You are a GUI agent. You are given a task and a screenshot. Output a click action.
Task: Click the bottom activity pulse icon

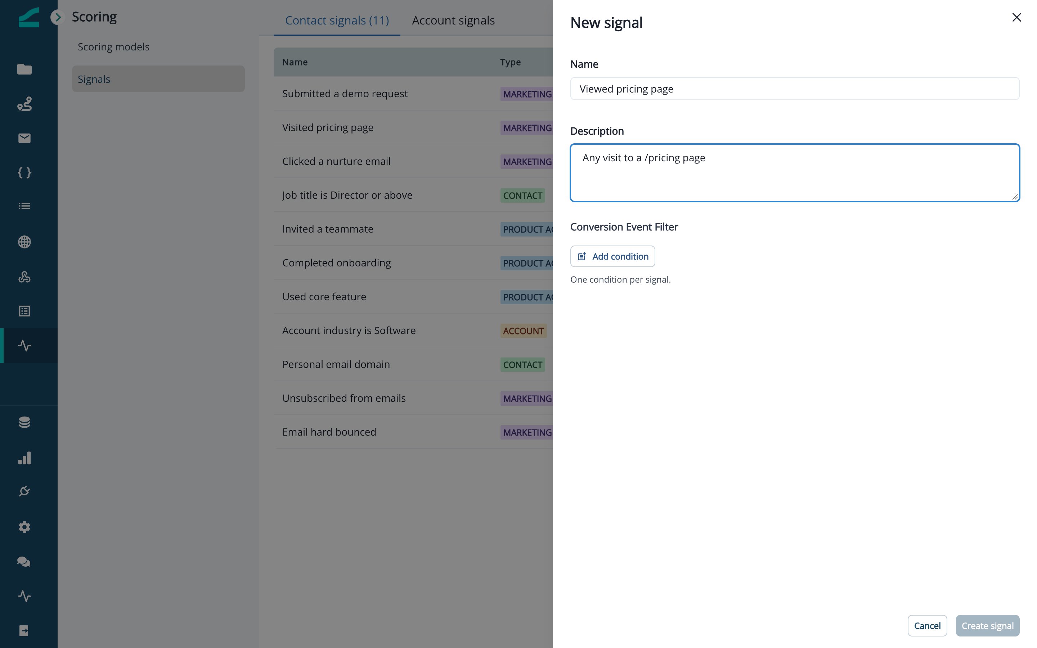coord(24,596)
